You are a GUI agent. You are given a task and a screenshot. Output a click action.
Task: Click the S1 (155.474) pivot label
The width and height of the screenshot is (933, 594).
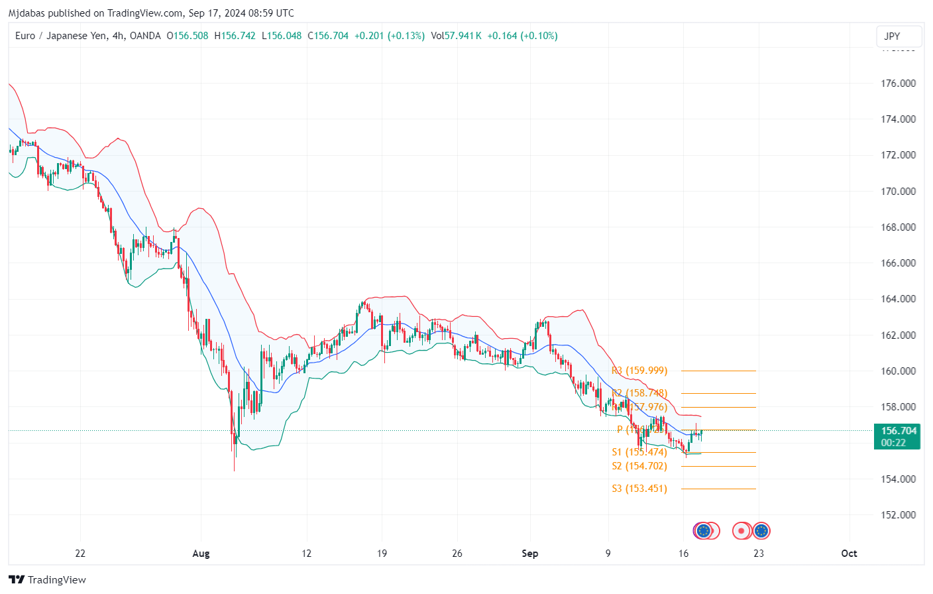(x=639, y=452)
